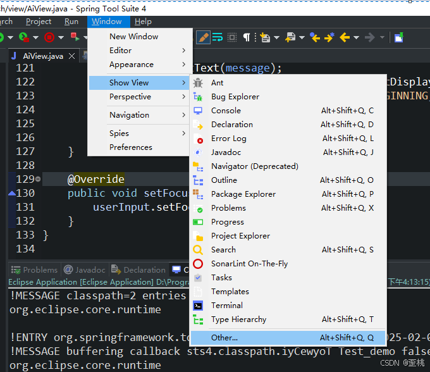Click the Run with coverage icon
Image resolution: width=430 pixels, height=372 pixels.
pos(24,37)
